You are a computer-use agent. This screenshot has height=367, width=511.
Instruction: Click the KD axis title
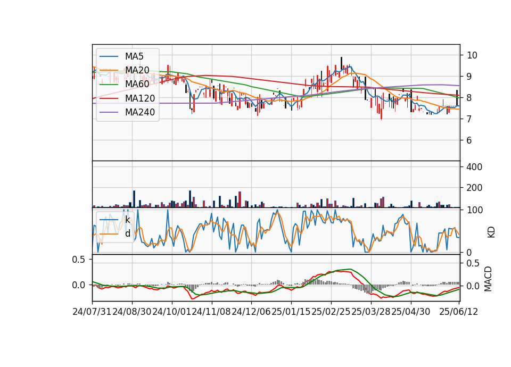click(x=491, y=232)
